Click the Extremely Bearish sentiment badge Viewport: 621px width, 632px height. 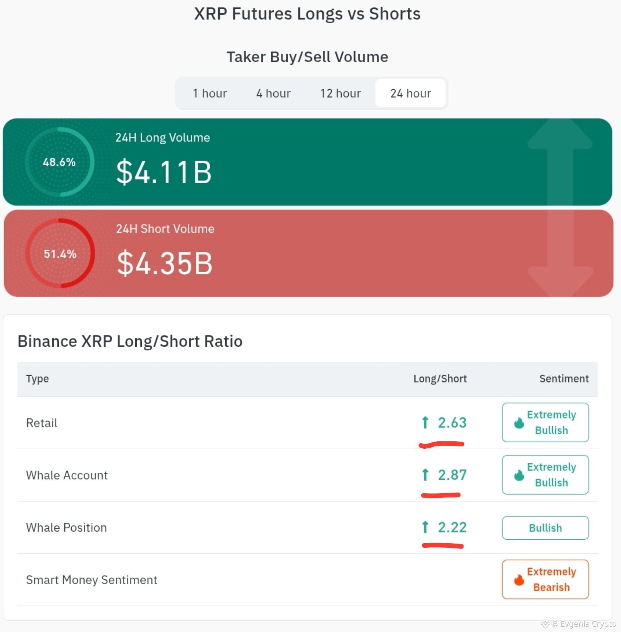(545, 580)
